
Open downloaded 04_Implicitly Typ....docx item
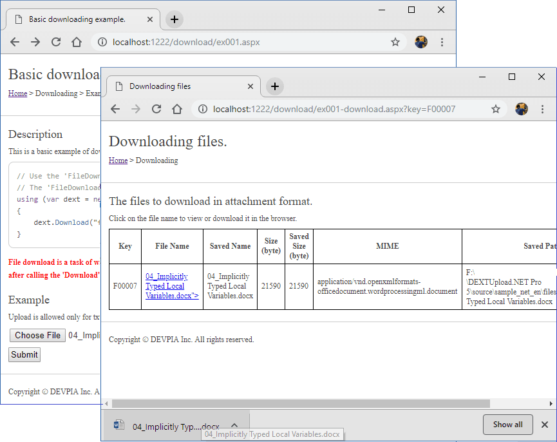176,427
